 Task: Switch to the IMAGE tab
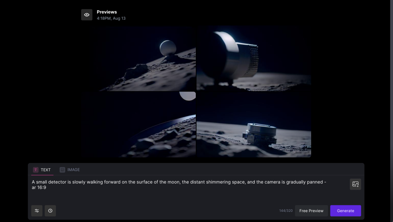coord(70,170)
